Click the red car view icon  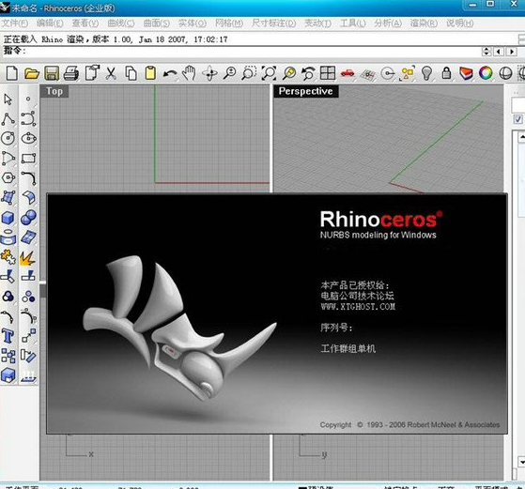[347, 73]
